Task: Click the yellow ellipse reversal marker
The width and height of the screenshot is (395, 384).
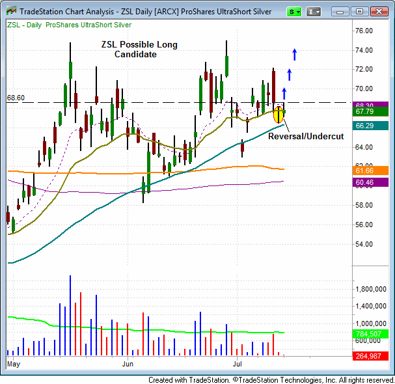Action: click(279, 114)
